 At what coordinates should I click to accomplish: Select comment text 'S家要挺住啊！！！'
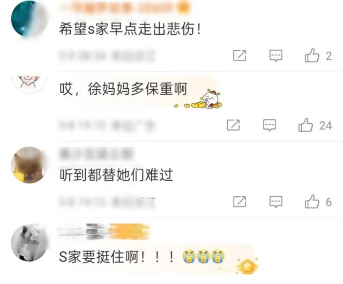[117, 257]
